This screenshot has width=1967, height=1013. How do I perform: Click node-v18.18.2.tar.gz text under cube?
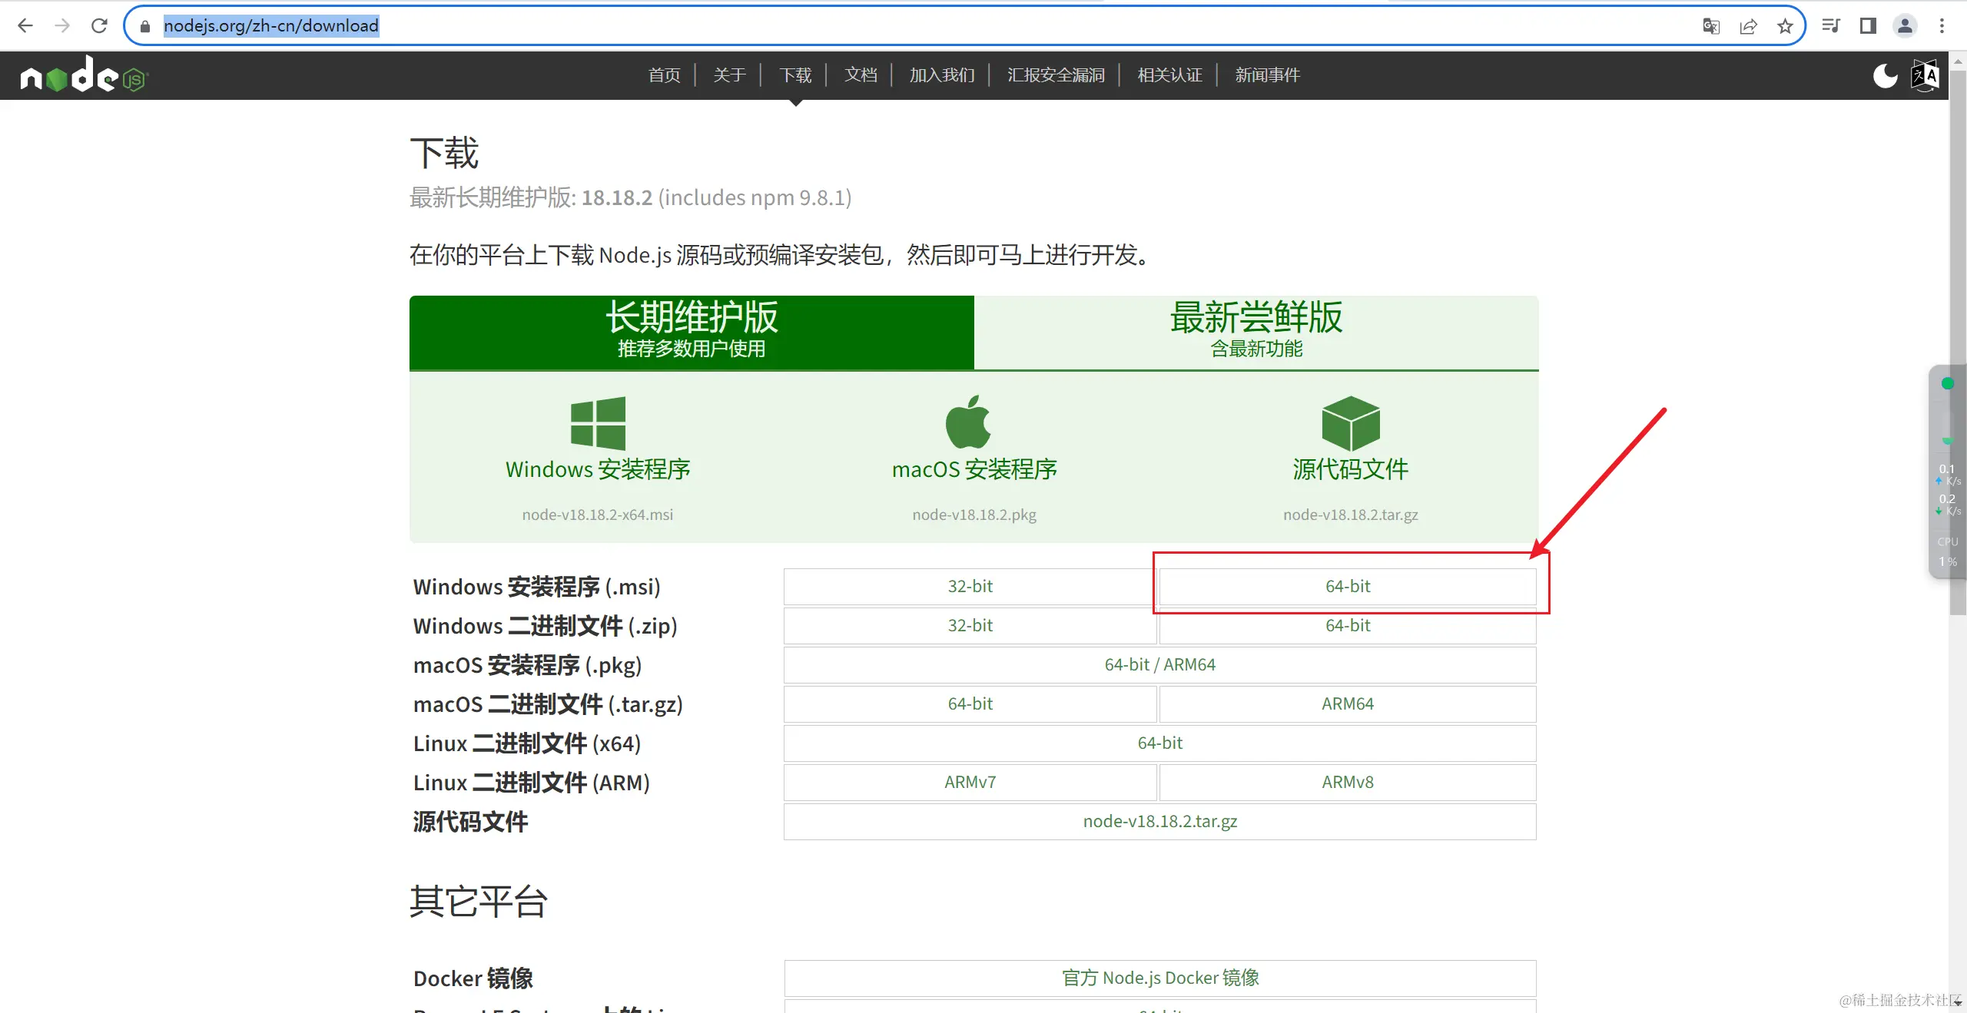1351,515
